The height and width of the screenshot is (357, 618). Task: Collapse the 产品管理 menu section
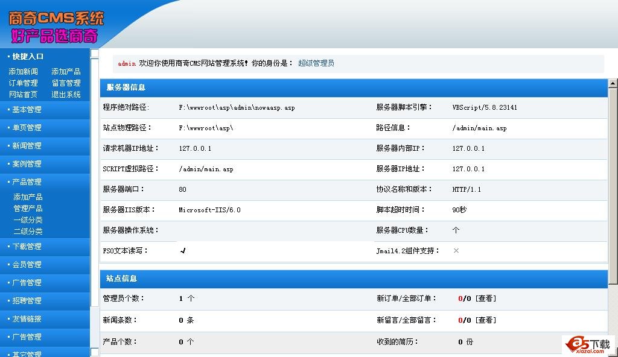pos(27,182)
